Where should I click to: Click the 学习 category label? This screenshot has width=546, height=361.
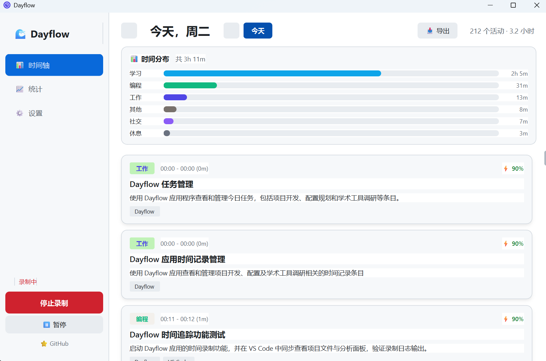coord(136,73)
